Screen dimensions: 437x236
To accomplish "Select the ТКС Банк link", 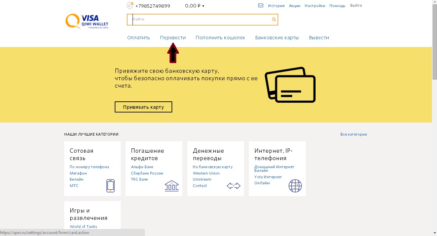I will [139, 179].
